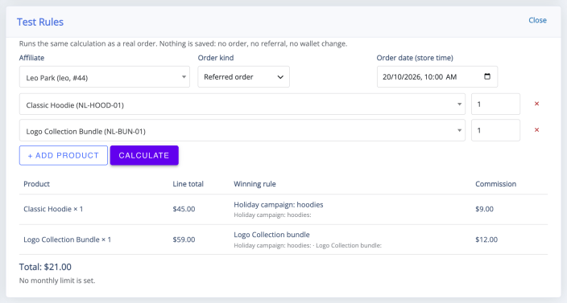567x303 pixels.
Task: Click the 'Order date (store time)' label
Action: click(415, 58)
